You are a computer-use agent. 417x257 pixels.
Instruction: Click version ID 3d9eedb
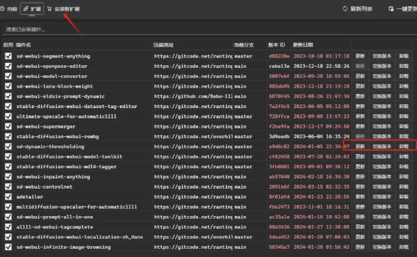(279, 136)
